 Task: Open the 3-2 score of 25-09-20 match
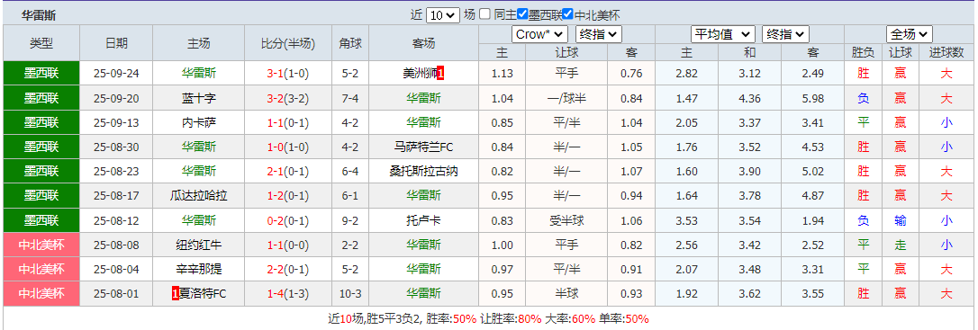[275, 98]
